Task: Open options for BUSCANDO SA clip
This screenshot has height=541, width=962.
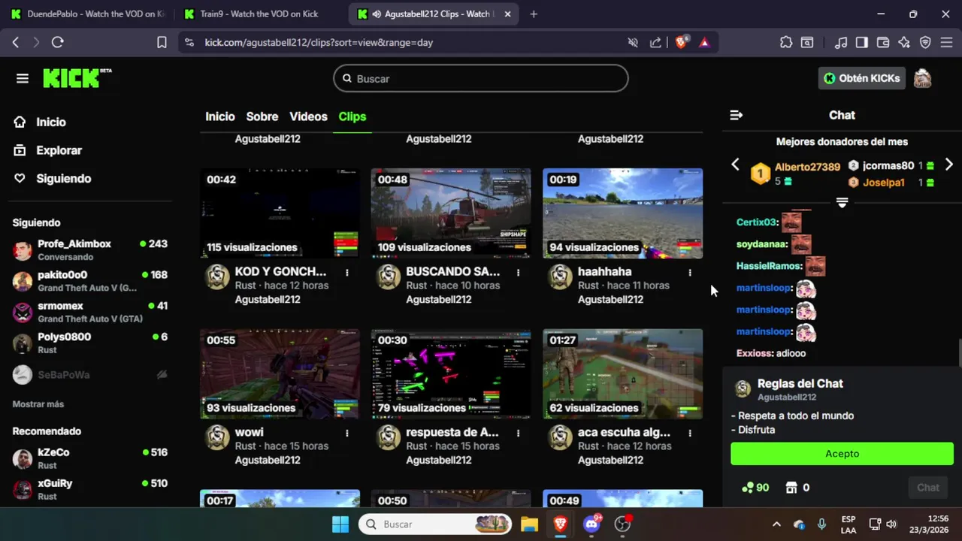Action: pyautogui.click(x=519, y=272)
